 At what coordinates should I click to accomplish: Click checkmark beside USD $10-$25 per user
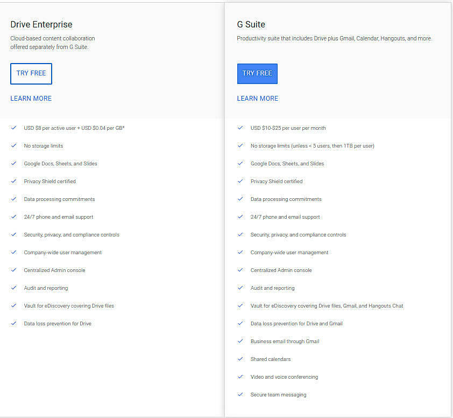240,128
